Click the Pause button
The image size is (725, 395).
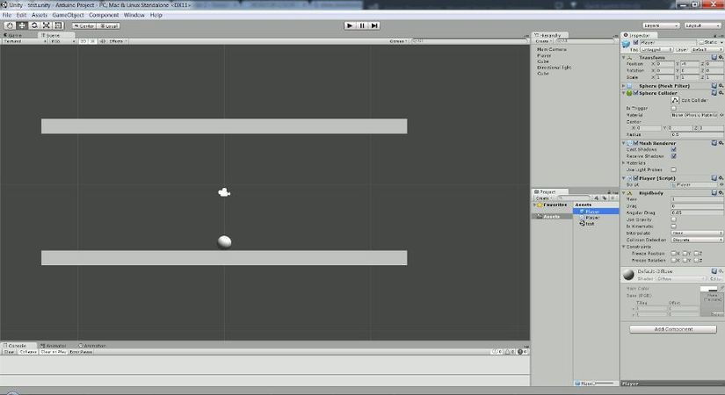(362, 25)
